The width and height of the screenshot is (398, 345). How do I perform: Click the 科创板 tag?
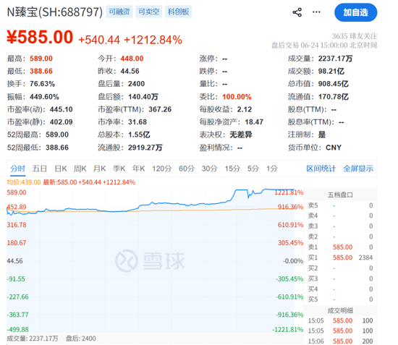pyautogui.click(x=178, y=12)
